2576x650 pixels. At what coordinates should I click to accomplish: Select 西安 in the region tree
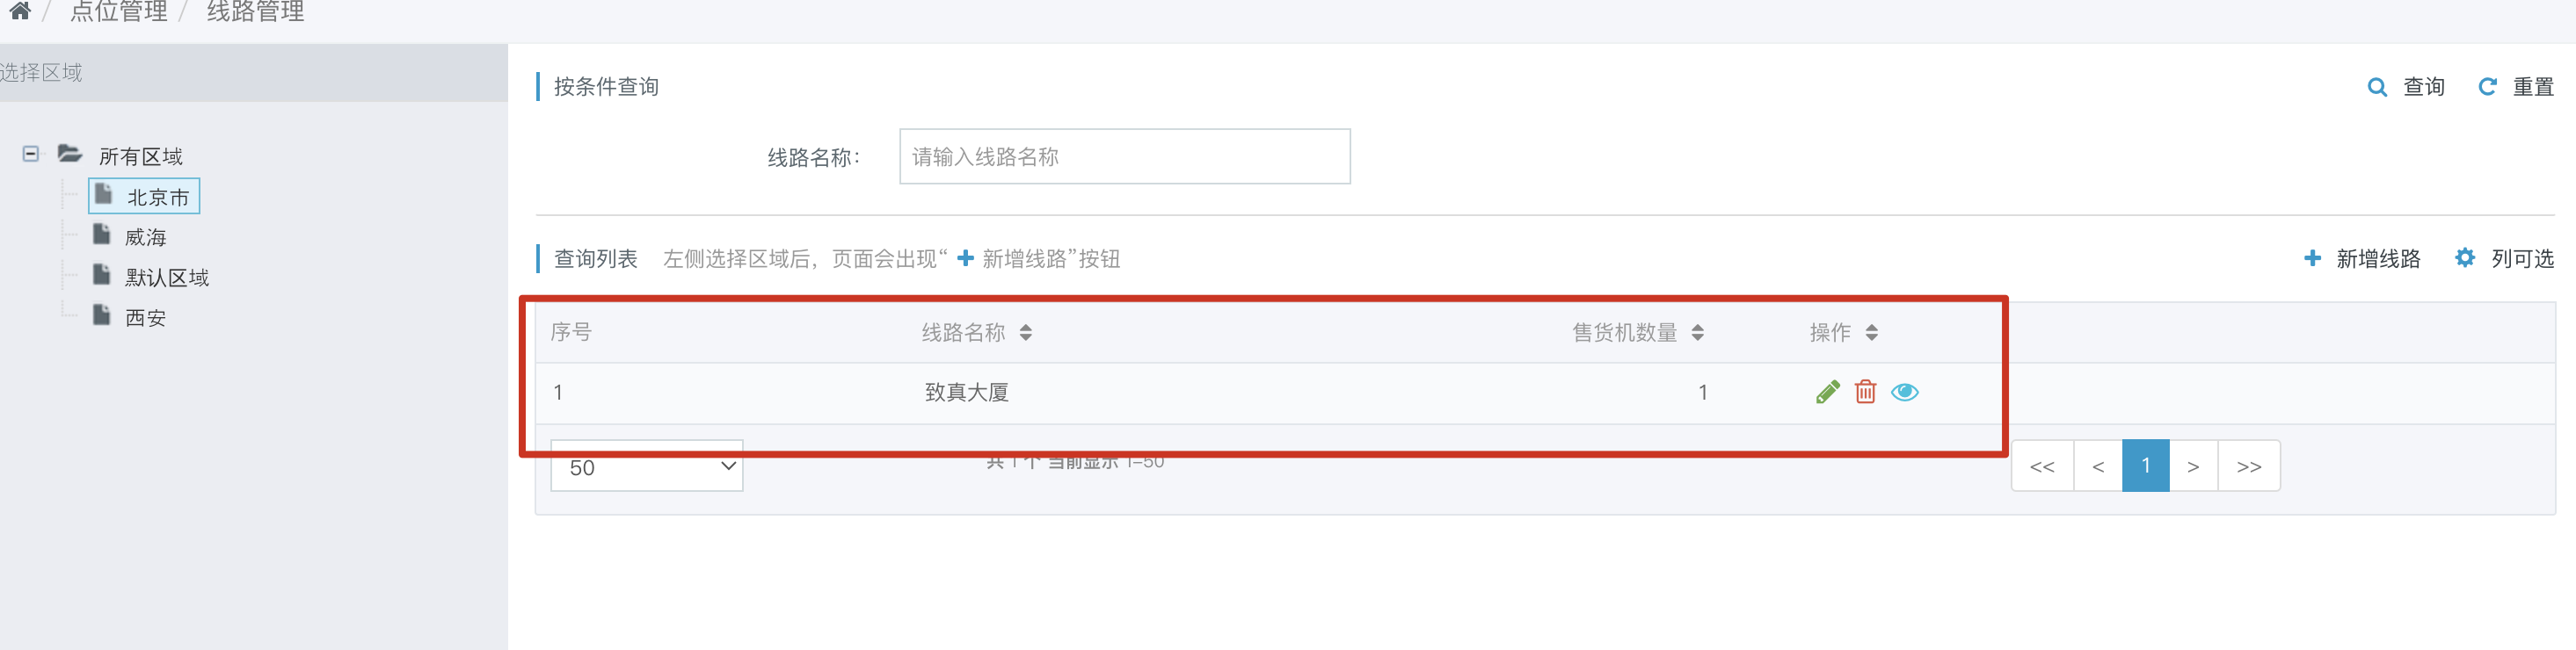(145, 316)
